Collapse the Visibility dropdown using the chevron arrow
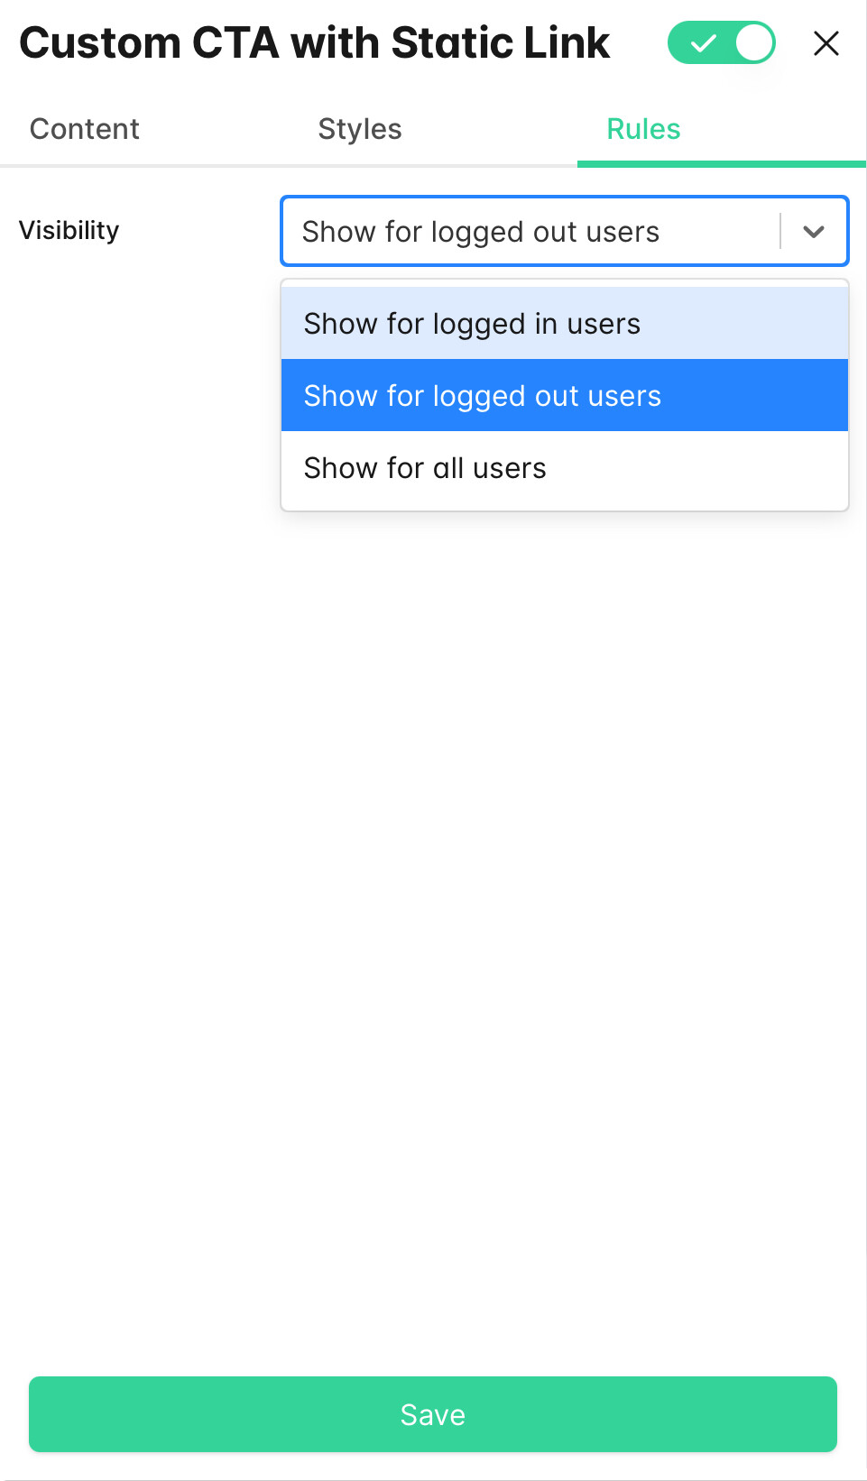The width and height of the screenshot is (867, 1481). click(813, 232)
